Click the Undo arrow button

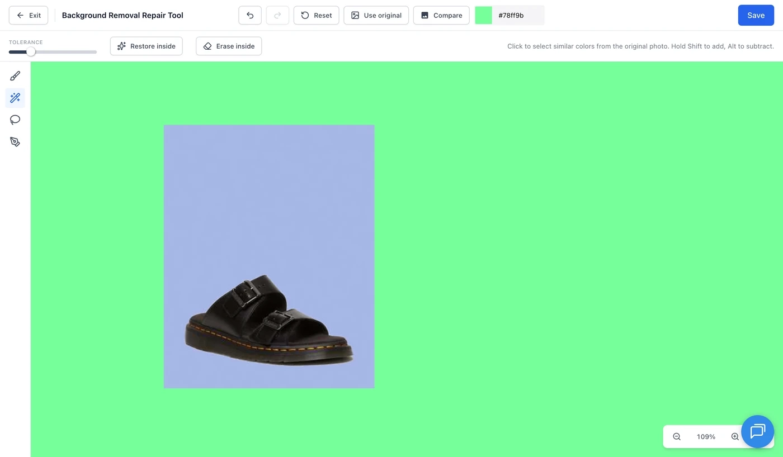(250, 15)
